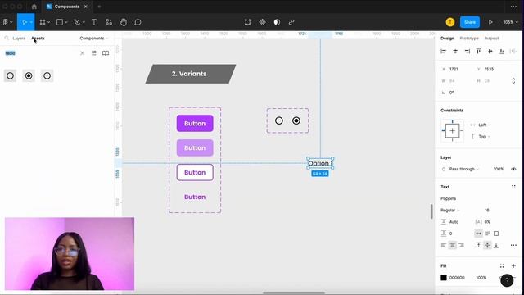Open font weight Regular dropdown
Image resolution: width=524 pixels, height=295 pixels.
pos(450,210)
